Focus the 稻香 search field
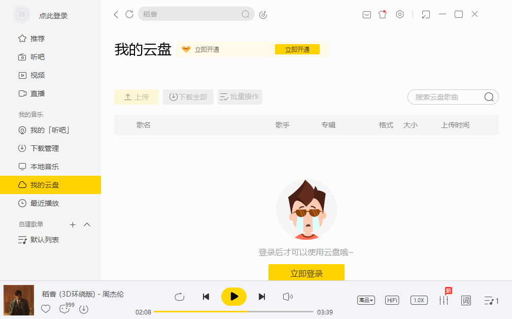Image resolution: width=512 pixels, height=319 pixels. coord(196,14)
